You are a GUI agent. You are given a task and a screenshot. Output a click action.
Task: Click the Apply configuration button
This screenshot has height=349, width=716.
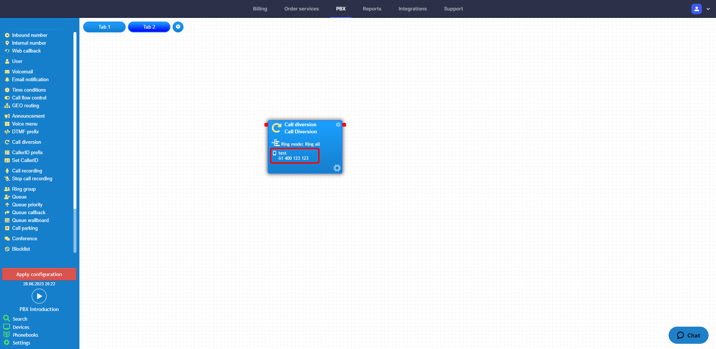tap(39, 274)
